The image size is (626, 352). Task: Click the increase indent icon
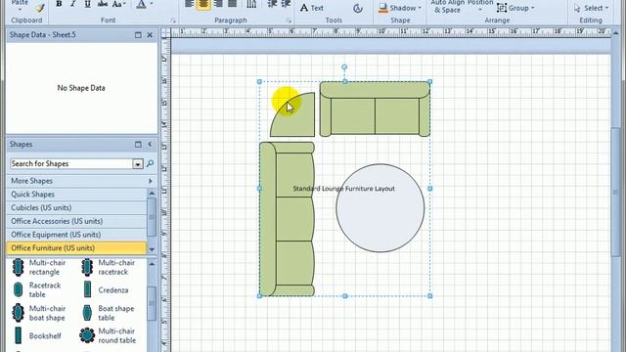[286, 4]
